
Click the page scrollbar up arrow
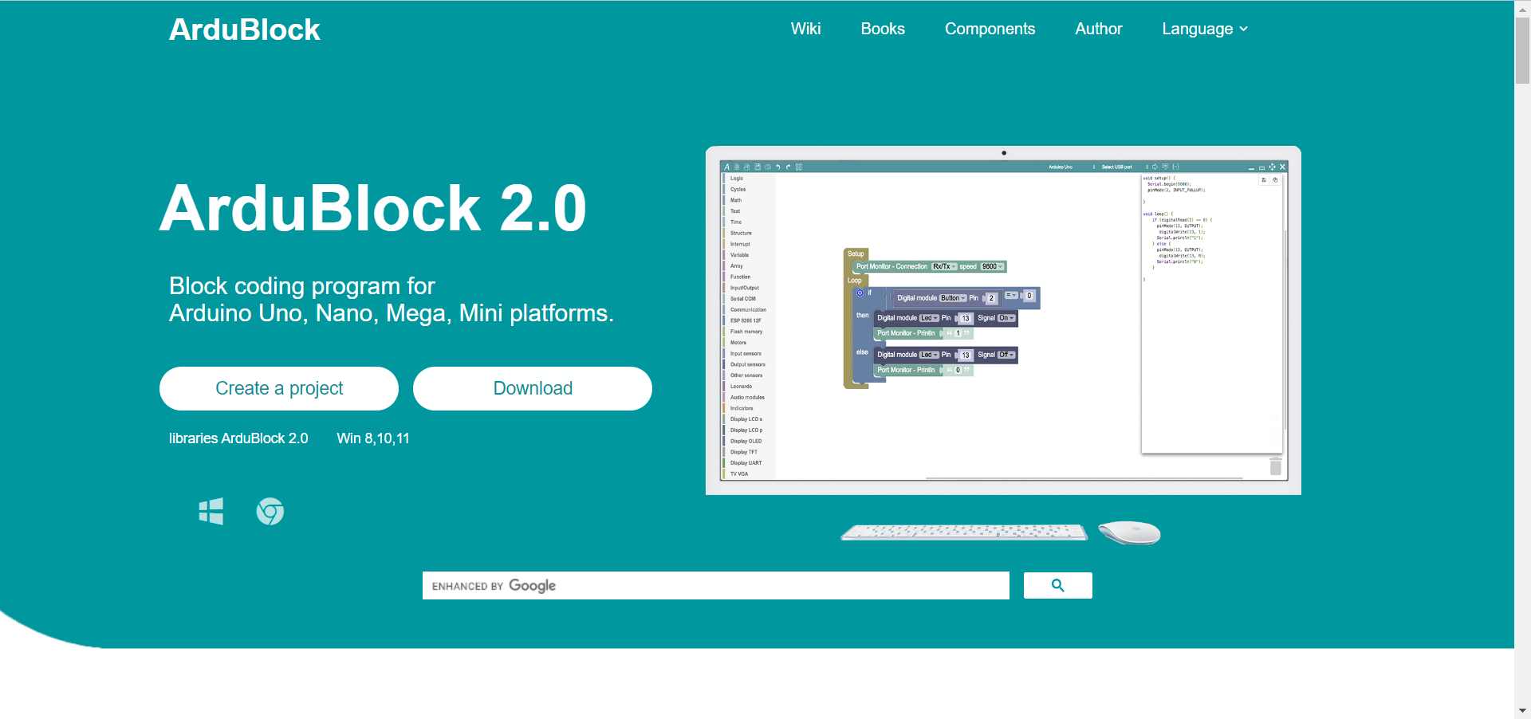(x=1522, y=8)
